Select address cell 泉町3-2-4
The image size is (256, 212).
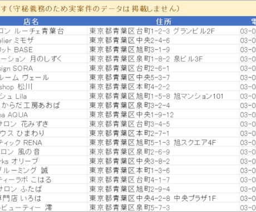(x=163, y=105)
